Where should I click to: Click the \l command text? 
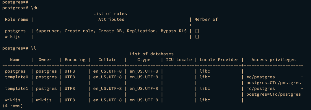point(33,48)
